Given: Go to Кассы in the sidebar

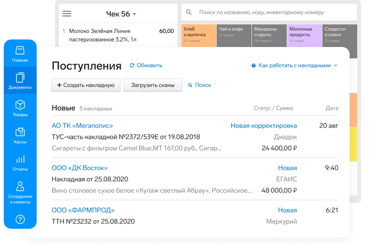Looking at the screenshot, I should (20, 135).
